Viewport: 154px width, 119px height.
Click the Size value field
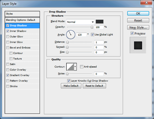(99, 52)
